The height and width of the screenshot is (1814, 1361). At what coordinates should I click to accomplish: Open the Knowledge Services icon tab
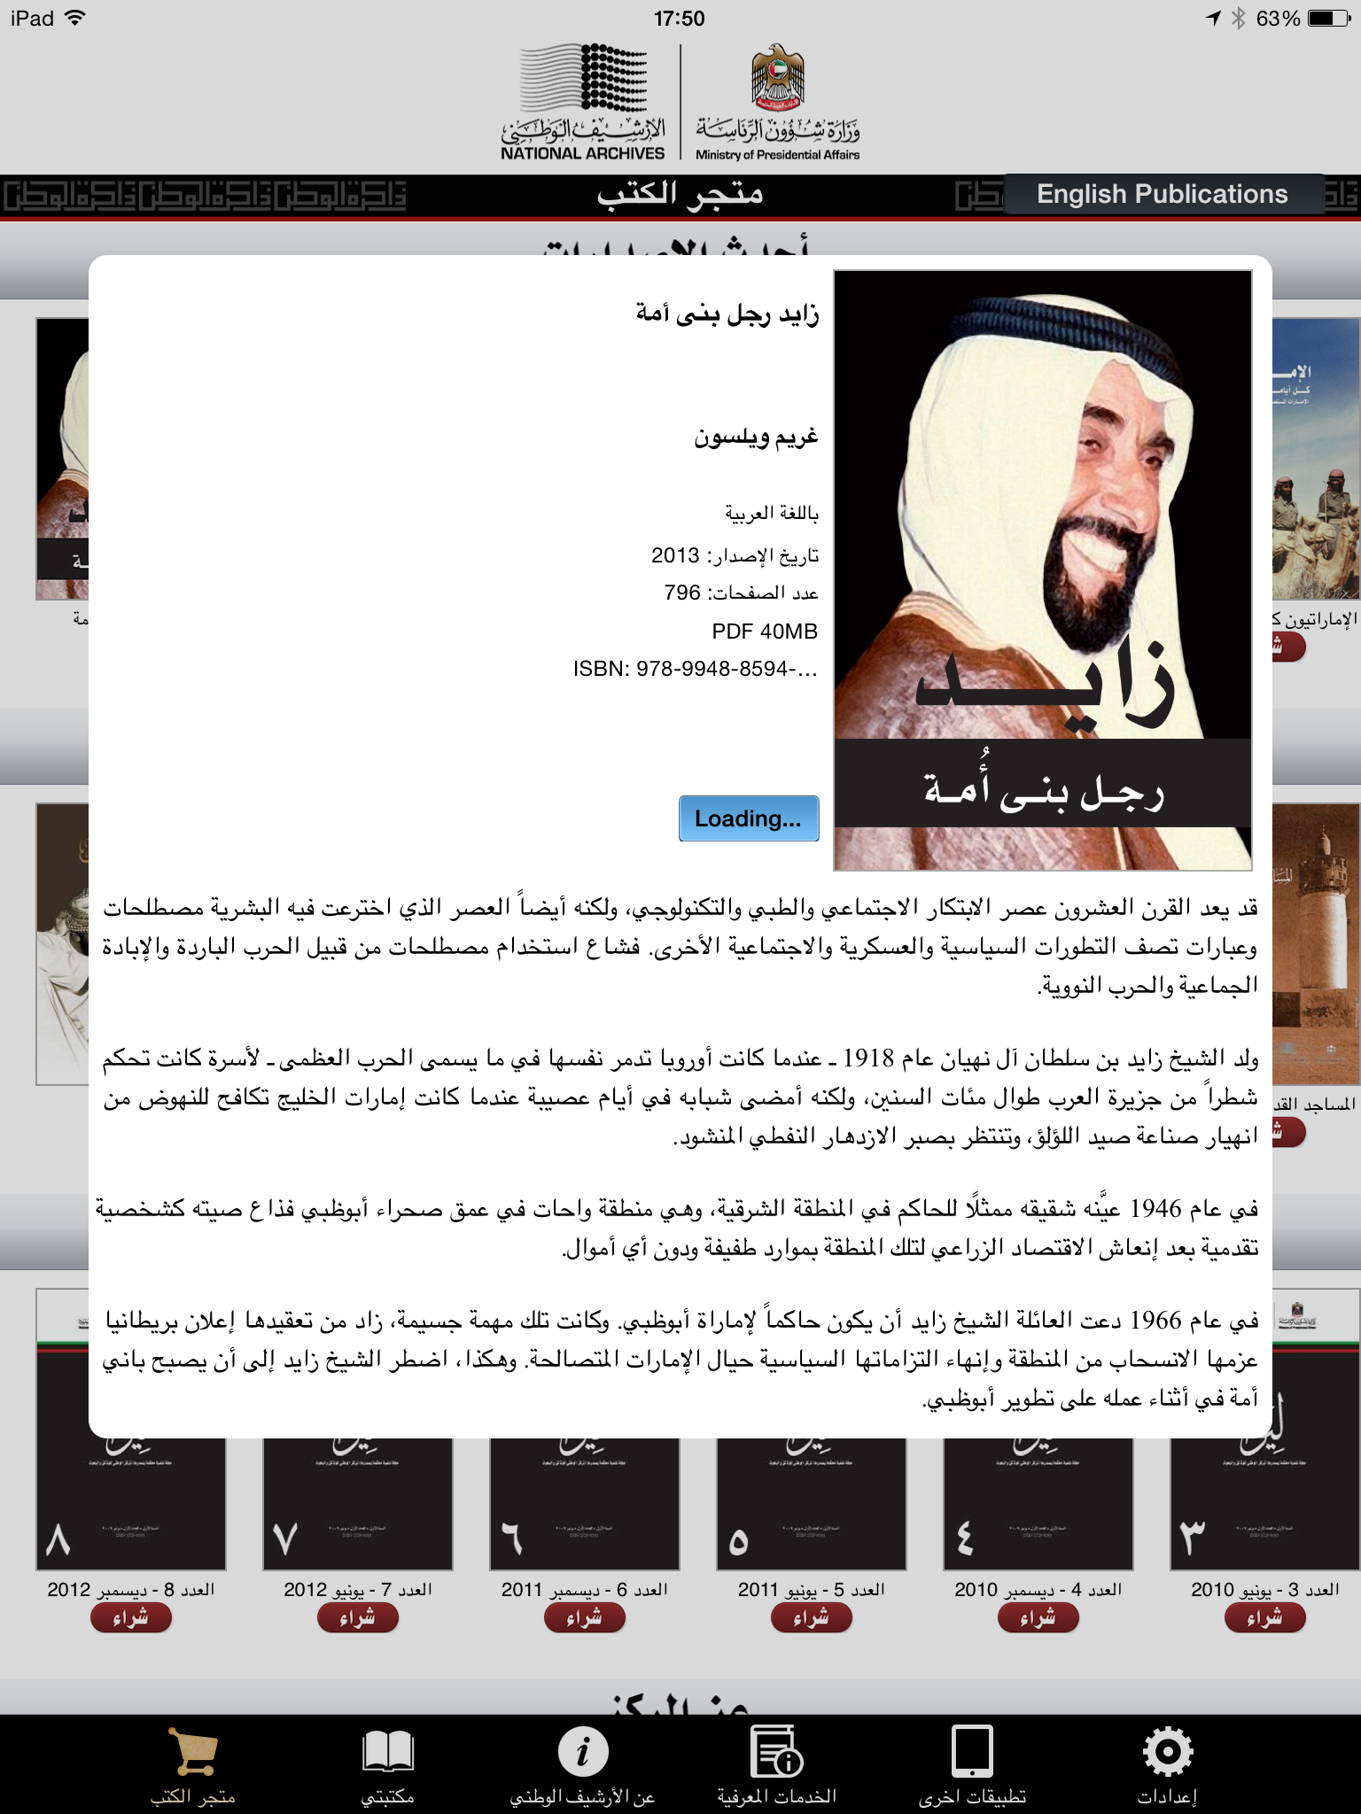777,1751
